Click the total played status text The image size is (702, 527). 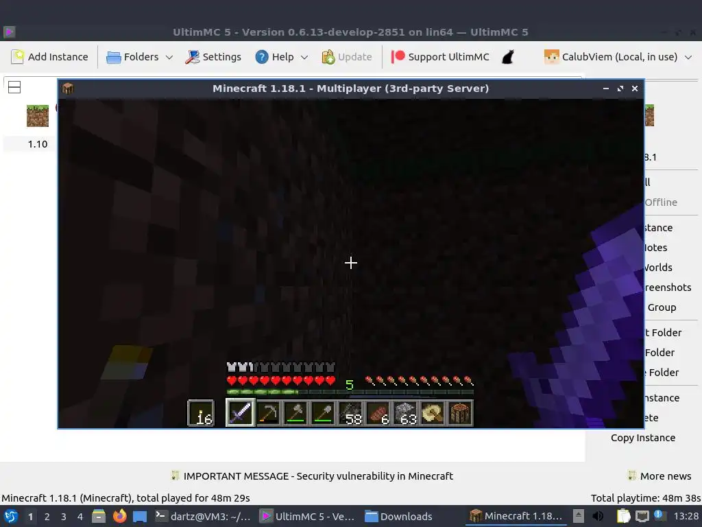tap(126, 498)
